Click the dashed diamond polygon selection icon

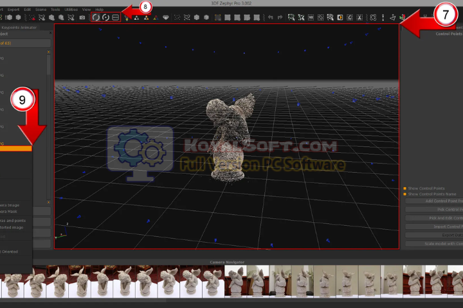click(321, 18)
